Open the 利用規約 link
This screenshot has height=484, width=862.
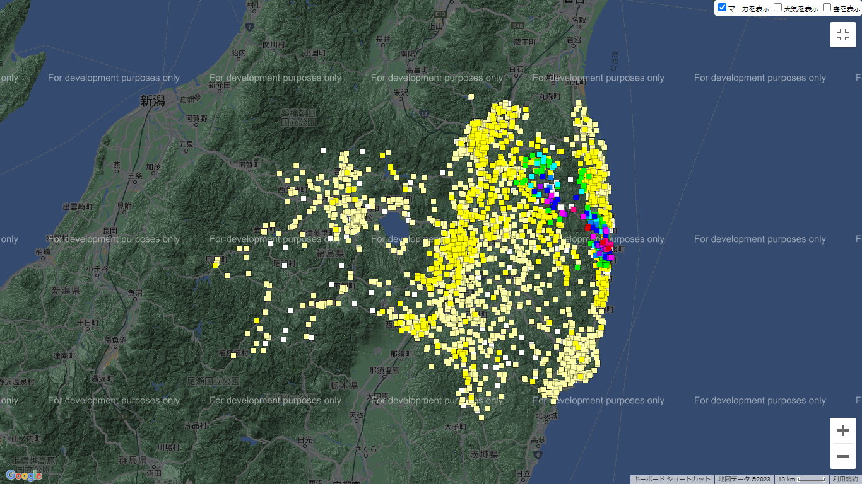tap(845, 480)
